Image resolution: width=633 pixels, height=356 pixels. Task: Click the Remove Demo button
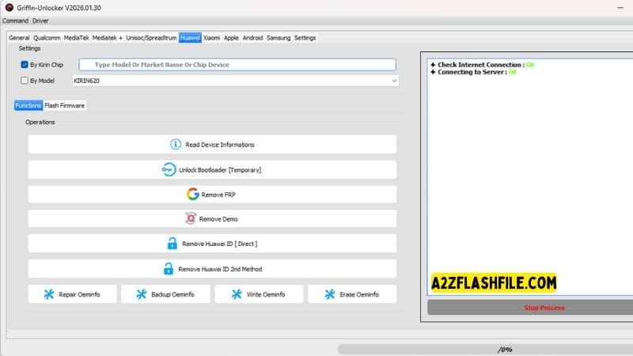212,218
